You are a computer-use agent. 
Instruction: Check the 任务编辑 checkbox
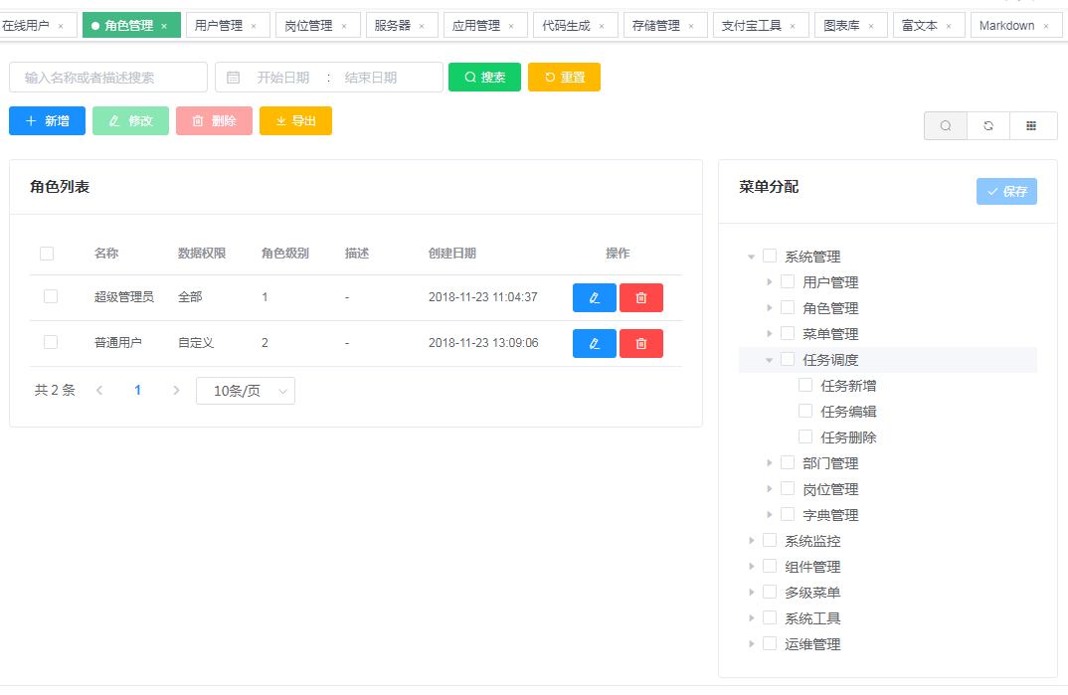[805, 412]
